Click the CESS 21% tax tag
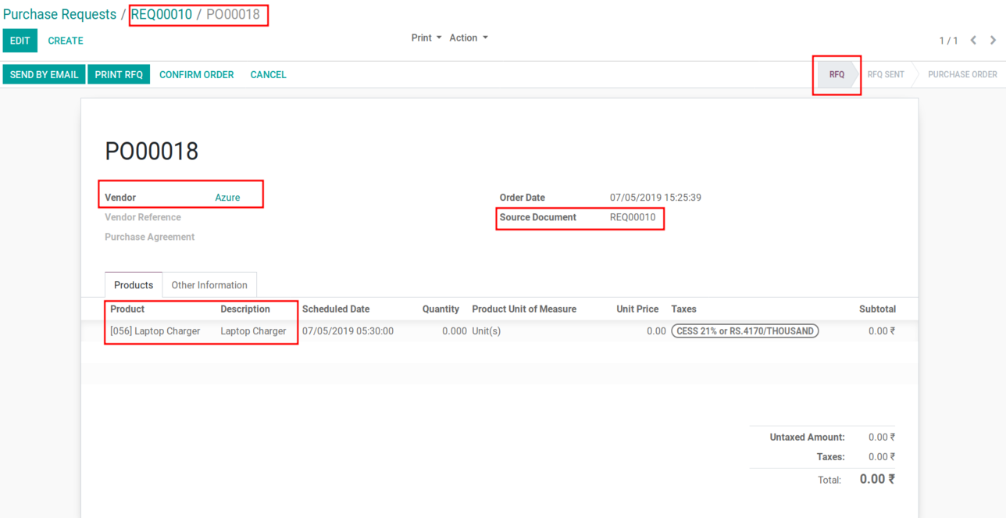 tap(744, 331)
